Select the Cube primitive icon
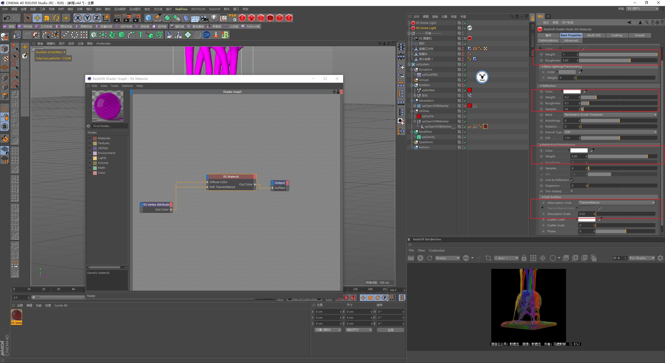665x363 pixels. [x=148, y=18]
